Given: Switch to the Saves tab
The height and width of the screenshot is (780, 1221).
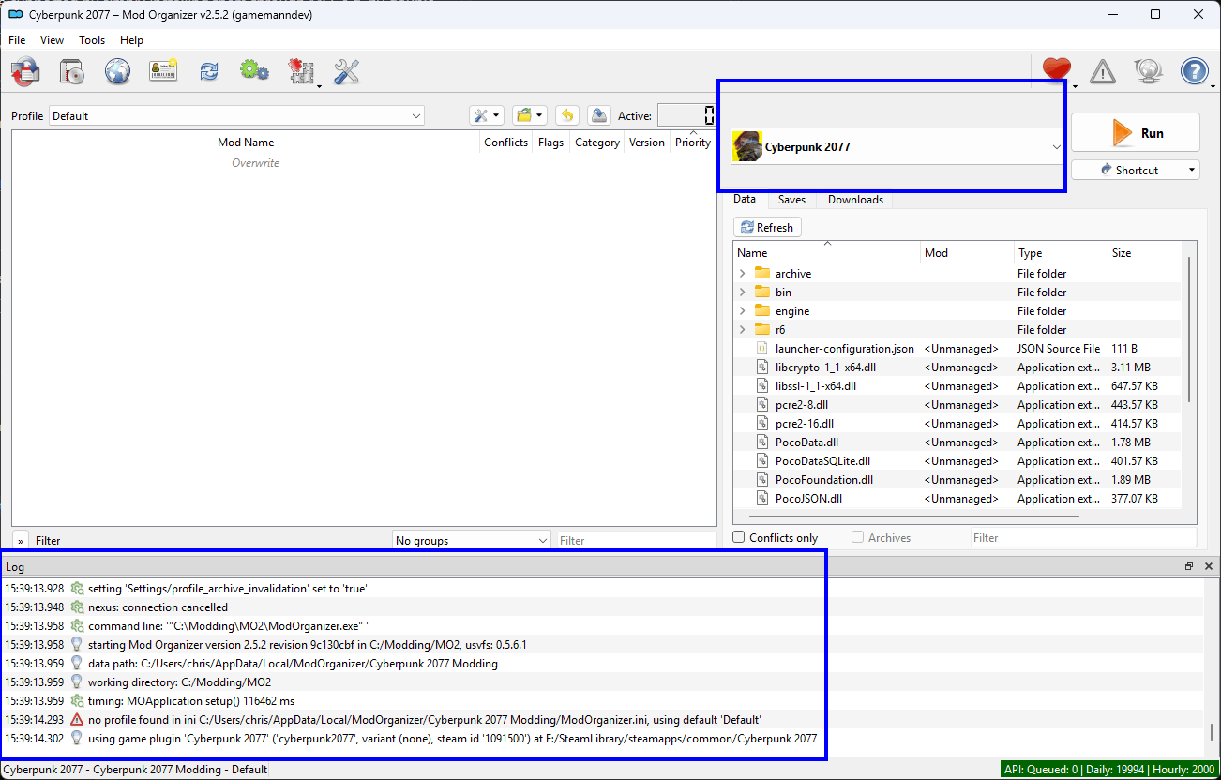Looking at the screenshot, I should tap(791, 200).
